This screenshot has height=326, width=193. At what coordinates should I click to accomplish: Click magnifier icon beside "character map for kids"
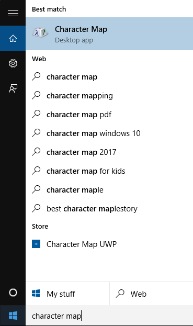coord(36,171)
